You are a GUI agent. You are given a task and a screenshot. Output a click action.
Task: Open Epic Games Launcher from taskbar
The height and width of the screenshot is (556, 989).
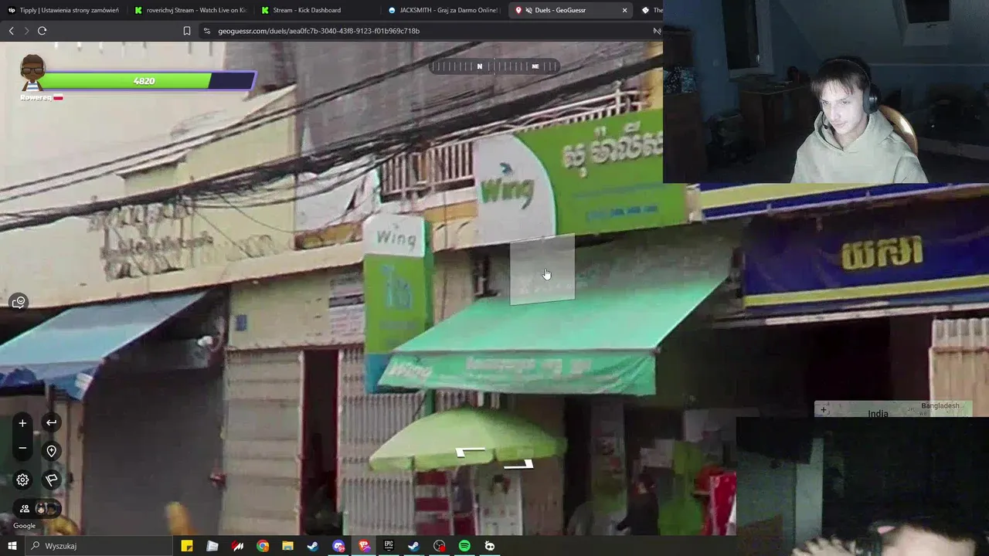pos(389,546)
